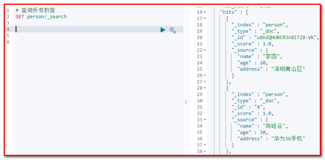Viewport: 325px width, 160px height.
Task: Place cursor on empty editor line 5
Action: [x=75, y=36]
